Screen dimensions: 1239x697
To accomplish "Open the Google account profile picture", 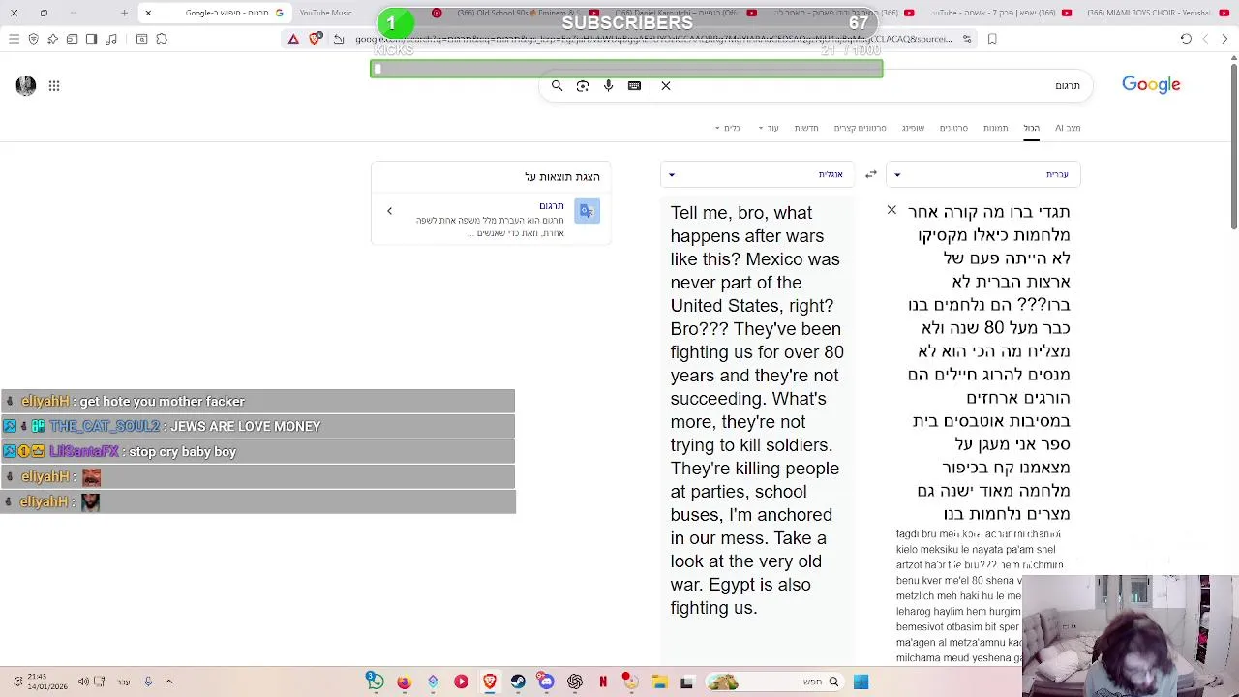I will [x=26, y=86].
